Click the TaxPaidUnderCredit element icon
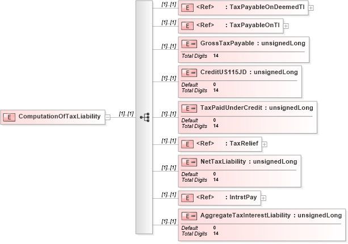348x244 pixels. pyautogui.click(x=190, y=108)
